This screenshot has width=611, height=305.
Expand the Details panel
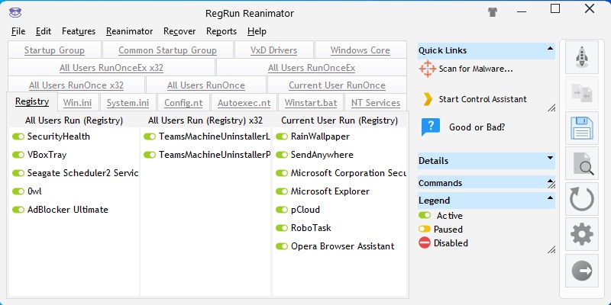(550, 161)
